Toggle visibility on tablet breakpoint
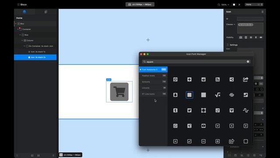 246,37
